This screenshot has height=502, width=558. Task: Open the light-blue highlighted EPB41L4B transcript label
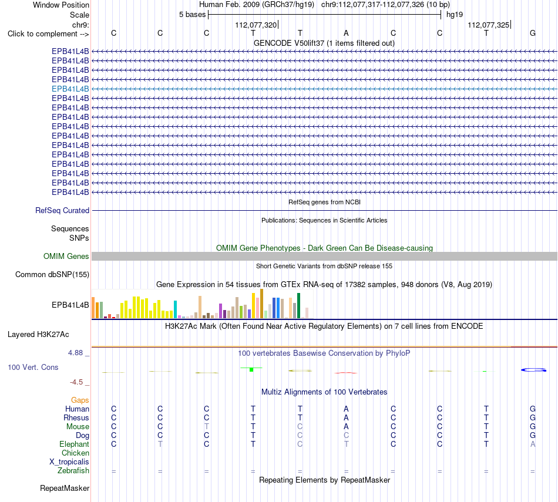point(70,89)
